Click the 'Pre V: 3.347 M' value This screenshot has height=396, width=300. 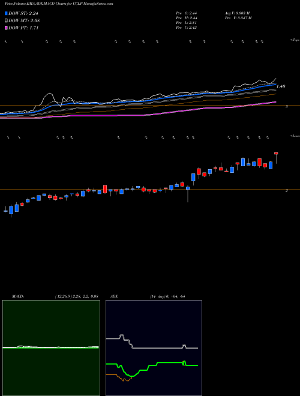click(238, 17)
